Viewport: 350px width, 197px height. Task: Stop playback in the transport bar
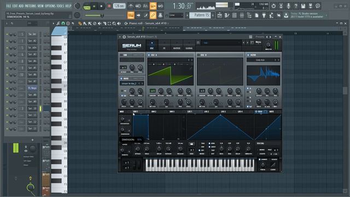tap(101, 6)
